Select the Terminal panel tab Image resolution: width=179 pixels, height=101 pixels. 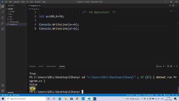[62, 66]
